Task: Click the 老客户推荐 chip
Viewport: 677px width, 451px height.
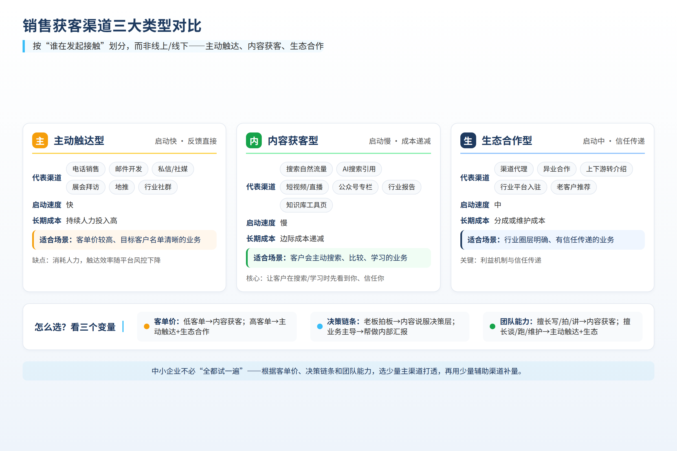Action: [x=573, y=187]
